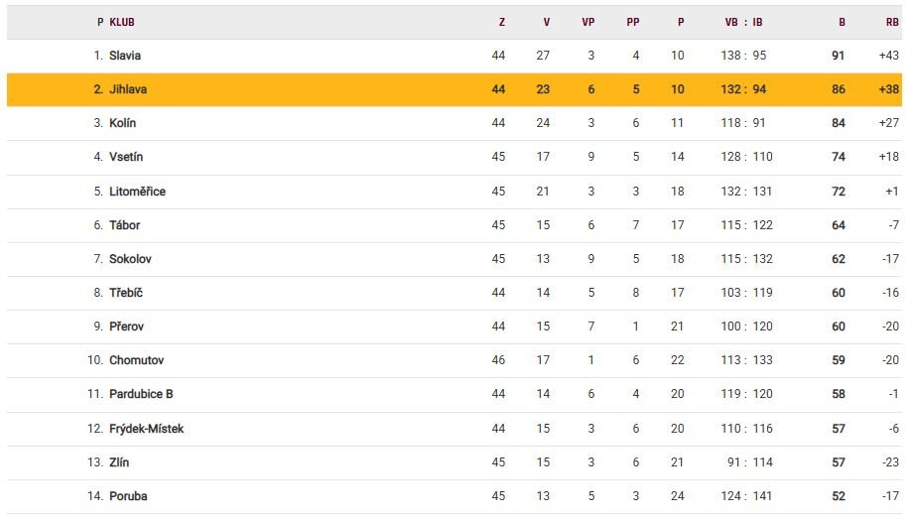Choose Chomutov from the table
Screen dimensions: 913x523
136,360
